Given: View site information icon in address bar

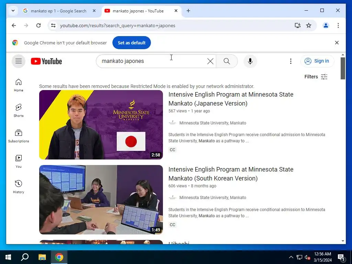Looking at the screenshot, I should point(53,25).
